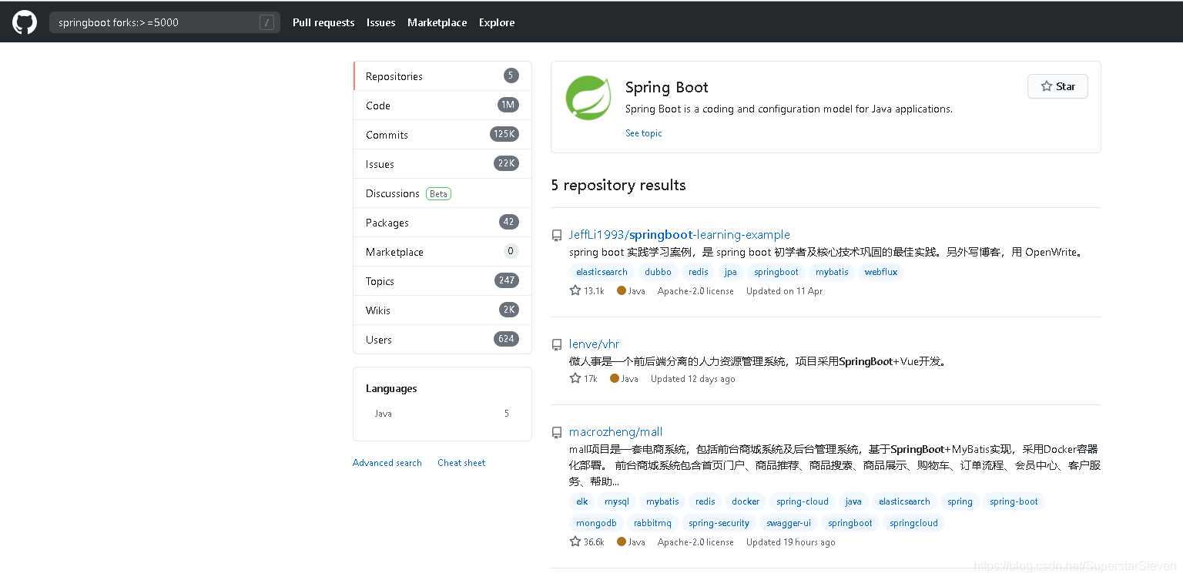
Task: Select Marketplace results in sidebar
Action: [x=442, y=252]
